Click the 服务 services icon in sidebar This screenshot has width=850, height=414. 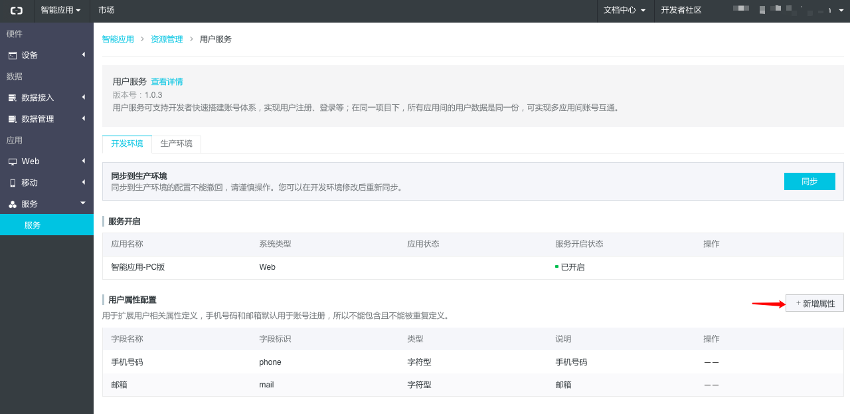click(13, 205)
